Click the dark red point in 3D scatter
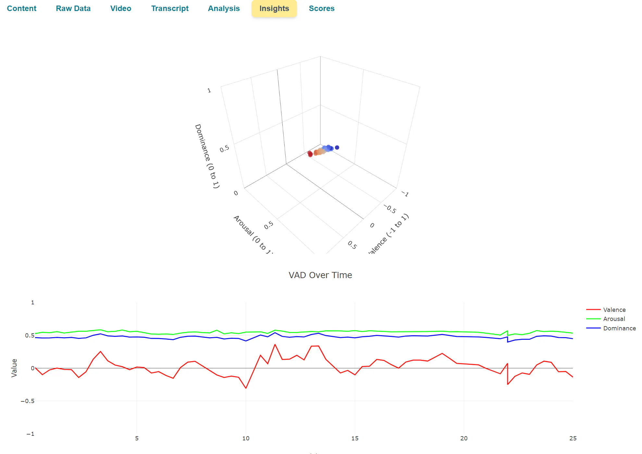The height and width of the screenshot is (454, 642). (310, 154)
